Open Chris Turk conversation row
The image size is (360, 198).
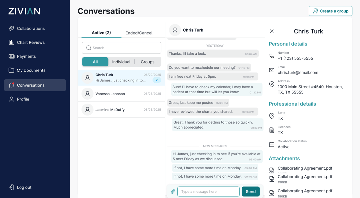coord(121,78)
